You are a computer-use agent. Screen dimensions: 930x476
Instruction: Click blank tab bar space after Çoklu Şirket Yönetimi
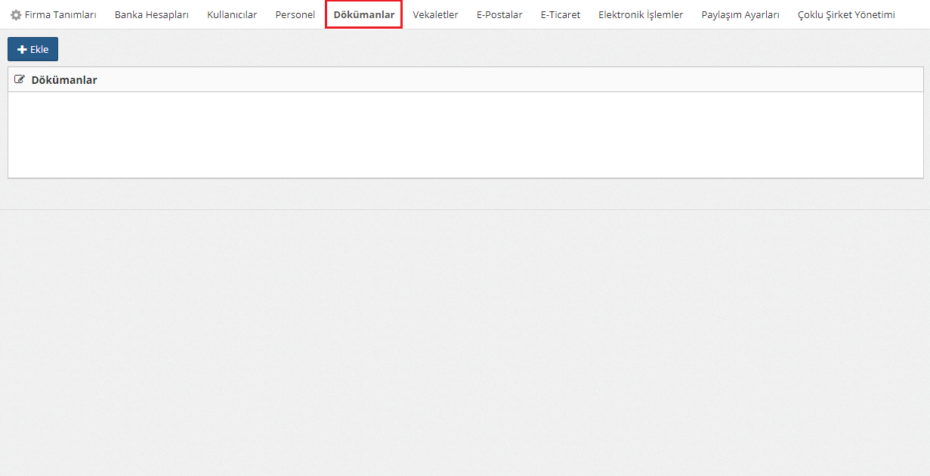pyautogui.click(x=913, y=14)
